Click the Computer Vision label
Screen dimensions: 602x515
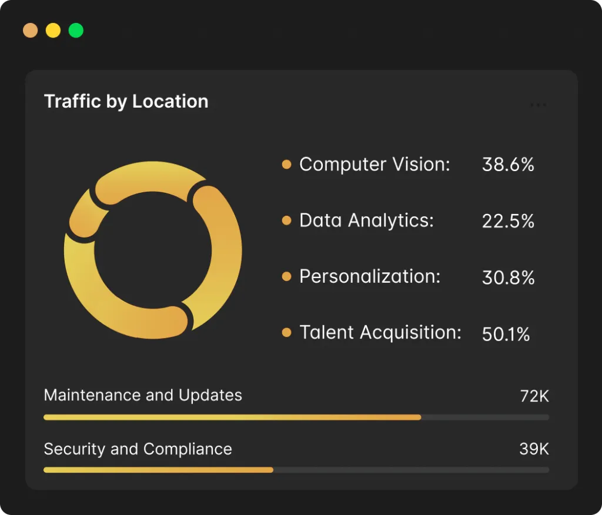coord(374,165)
